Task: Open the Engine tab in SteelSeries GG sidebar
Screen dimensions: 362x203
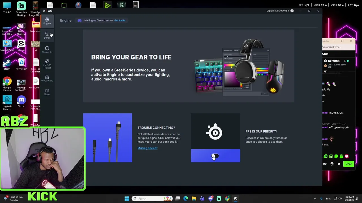Action: tap(47, 21)
